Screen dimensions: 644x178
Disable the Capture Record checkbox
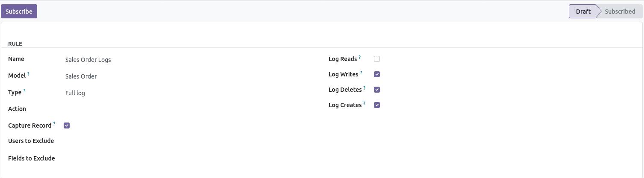[x=67, y=125]
